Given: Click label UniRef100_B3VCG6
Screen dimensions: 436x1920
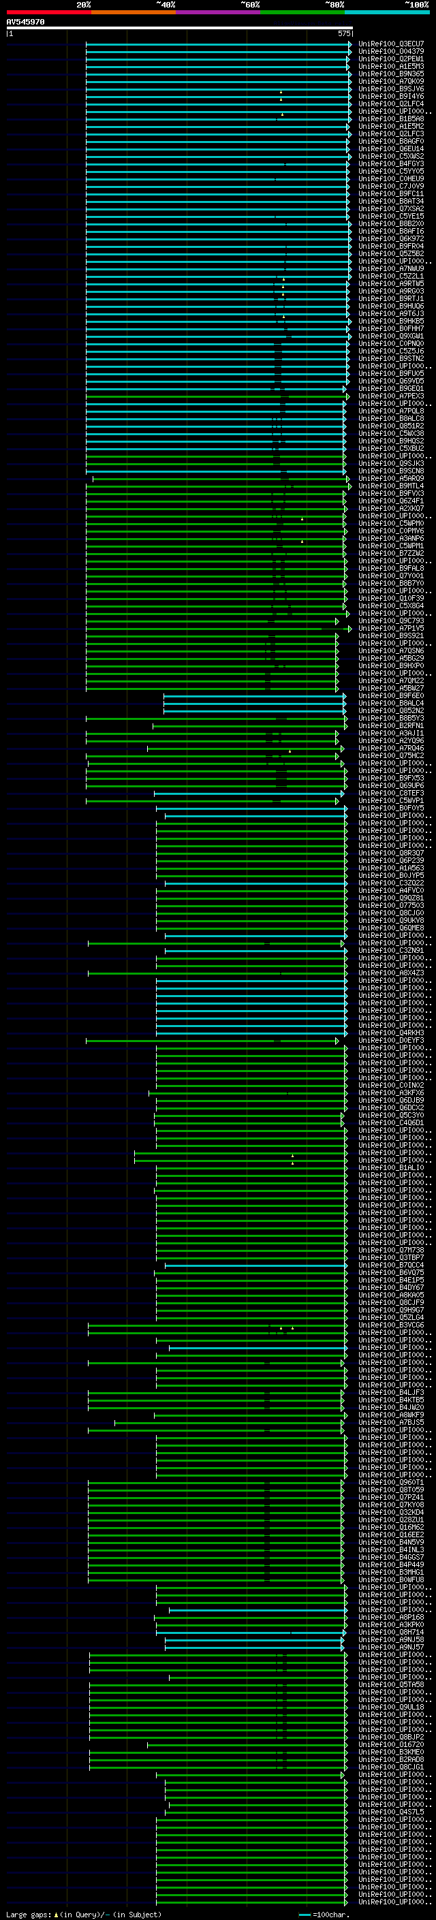Looking at the screenshot, I should [x=390, y=1325].
